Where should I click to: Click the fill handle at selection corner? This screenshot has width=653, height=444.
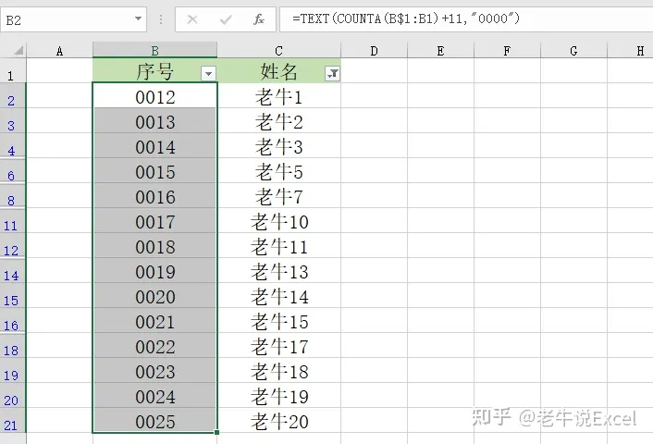217,432
